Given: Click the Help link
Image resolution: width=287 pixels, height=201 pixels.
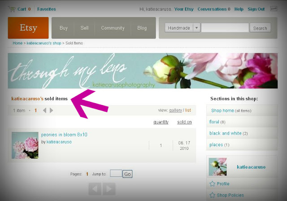Looking at the screenshot, I should point(239,9).
